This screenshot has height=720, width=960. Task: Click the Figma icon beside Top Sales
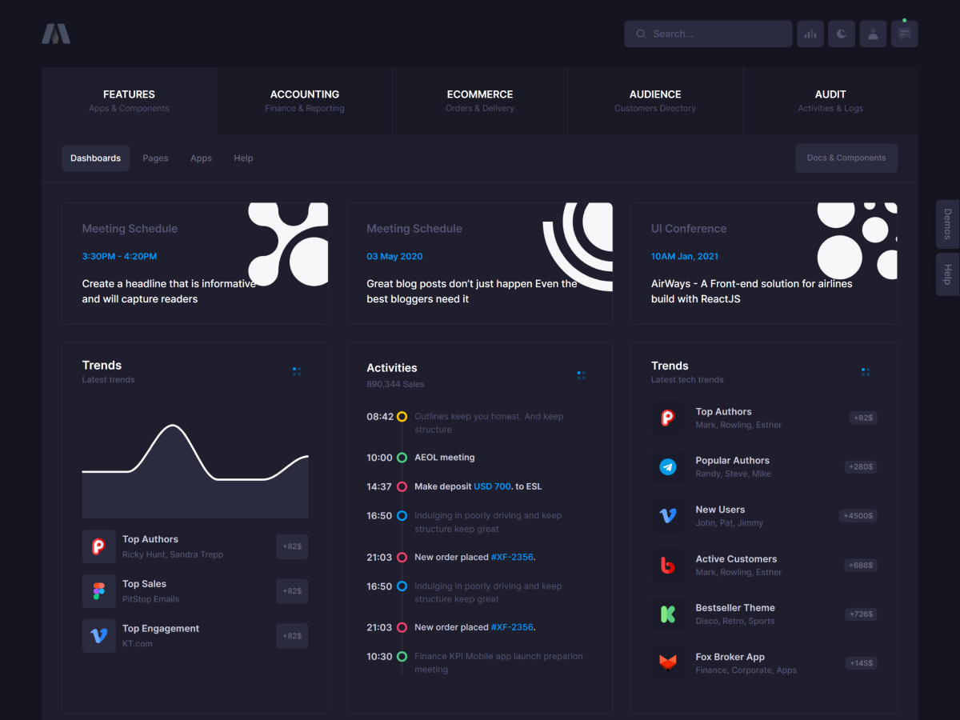coord(98,591)
